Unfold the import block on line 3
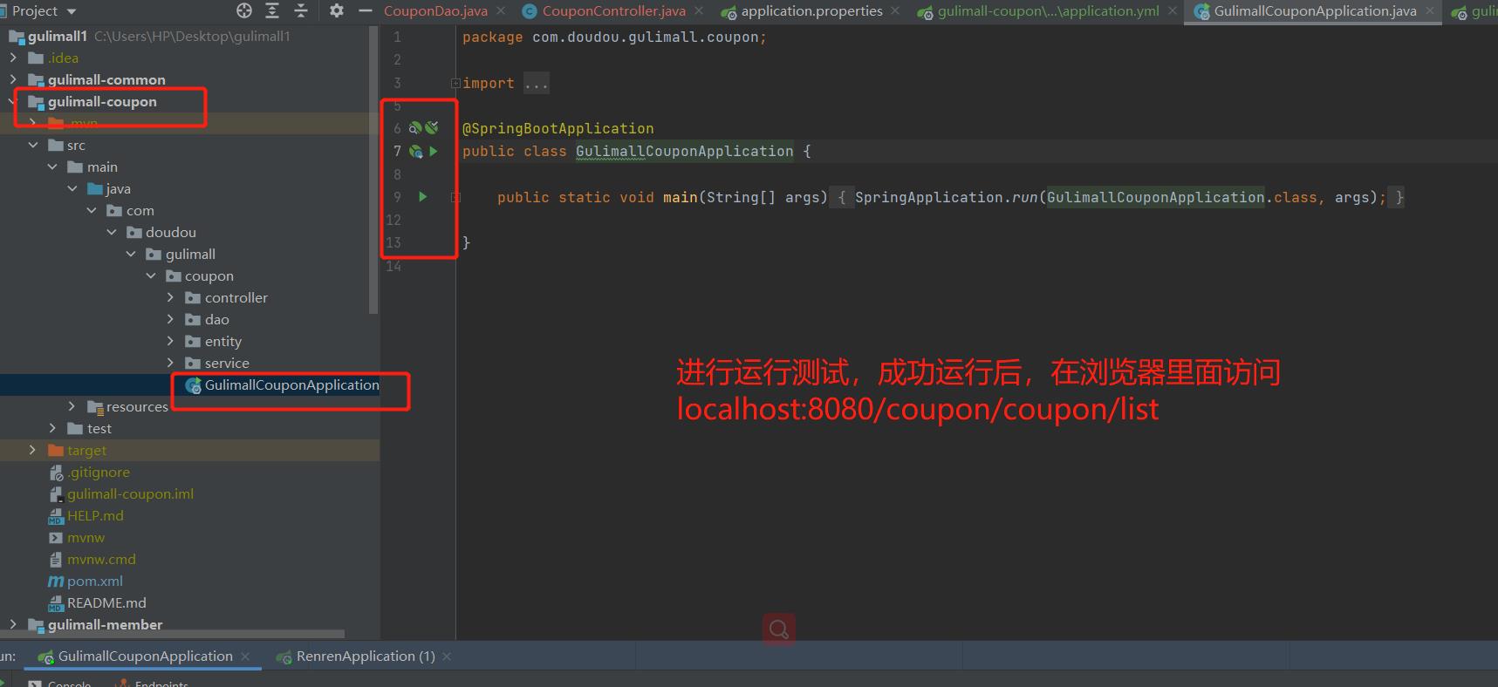This screenshot has width=1498, height=687. [455, 83]
